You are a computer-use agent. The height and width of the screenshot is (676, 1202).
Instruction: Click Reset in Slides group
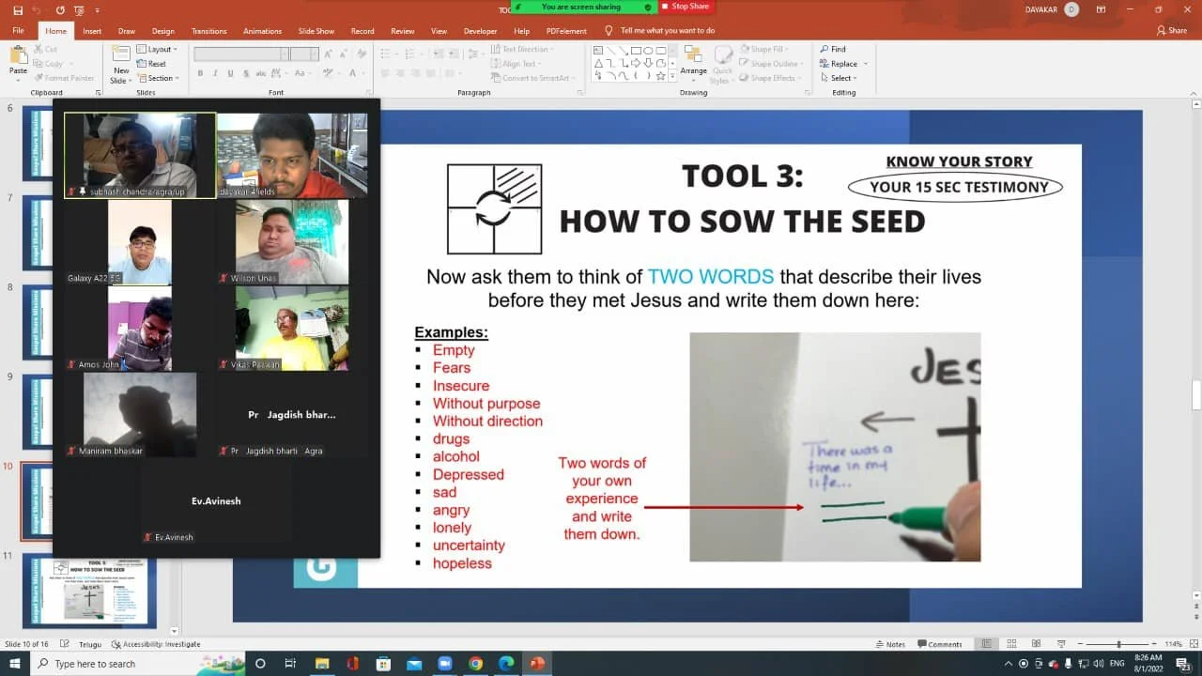pos(151,64)
